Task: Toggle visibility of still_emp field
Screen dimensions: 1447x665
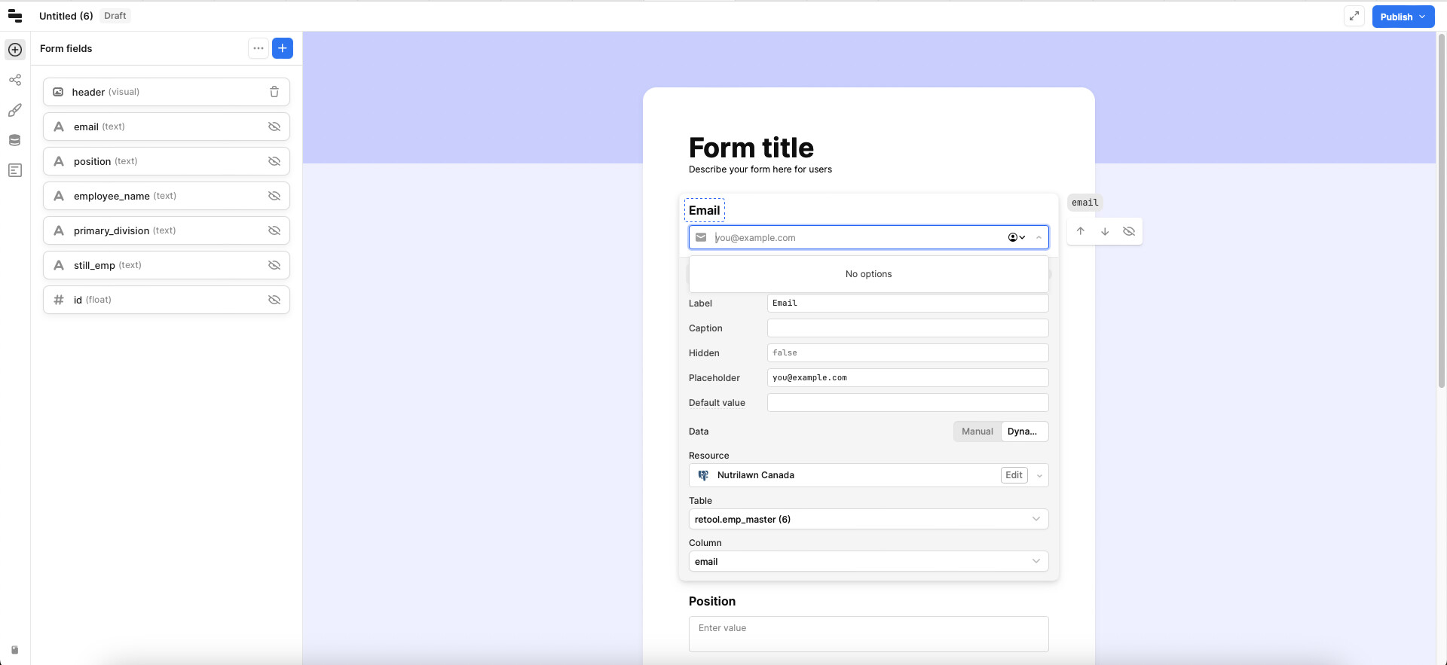Action: pyautogui.click(x=274, y=265)
